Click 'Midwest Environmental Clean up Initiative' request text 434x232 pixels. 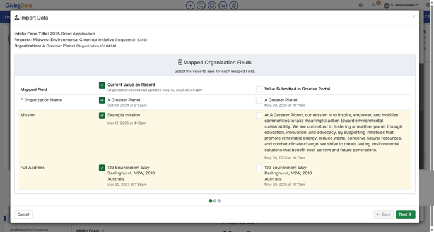[73, 40]
